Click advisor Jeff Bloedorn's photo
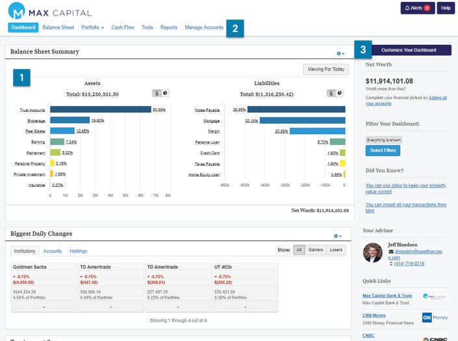This screenshot has width=458, height=341. [x=374, y=252]
